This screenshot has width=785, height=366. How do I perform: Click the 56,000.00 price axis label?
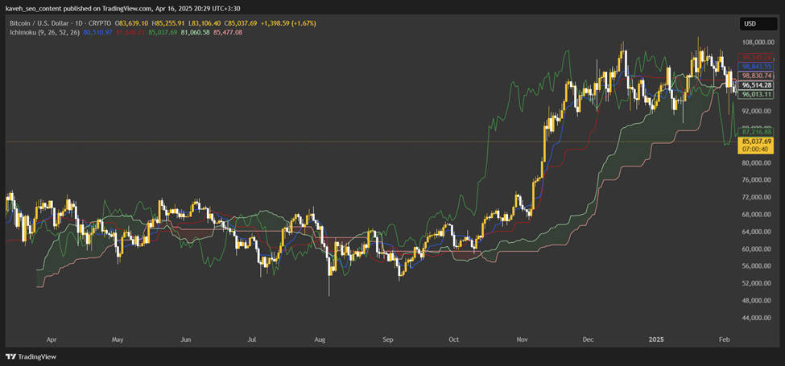[758, 266]
